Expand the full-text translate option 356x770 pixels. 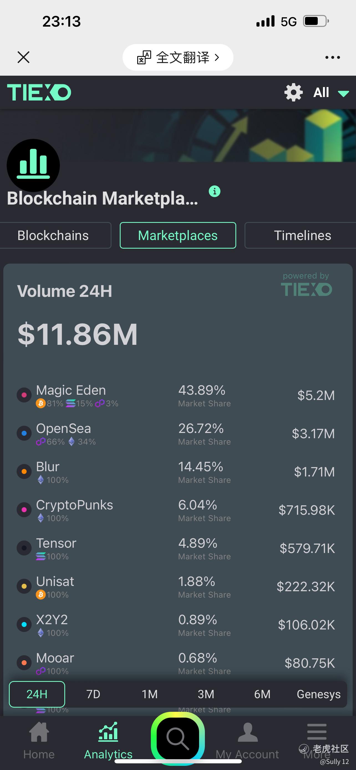point(178,57)
